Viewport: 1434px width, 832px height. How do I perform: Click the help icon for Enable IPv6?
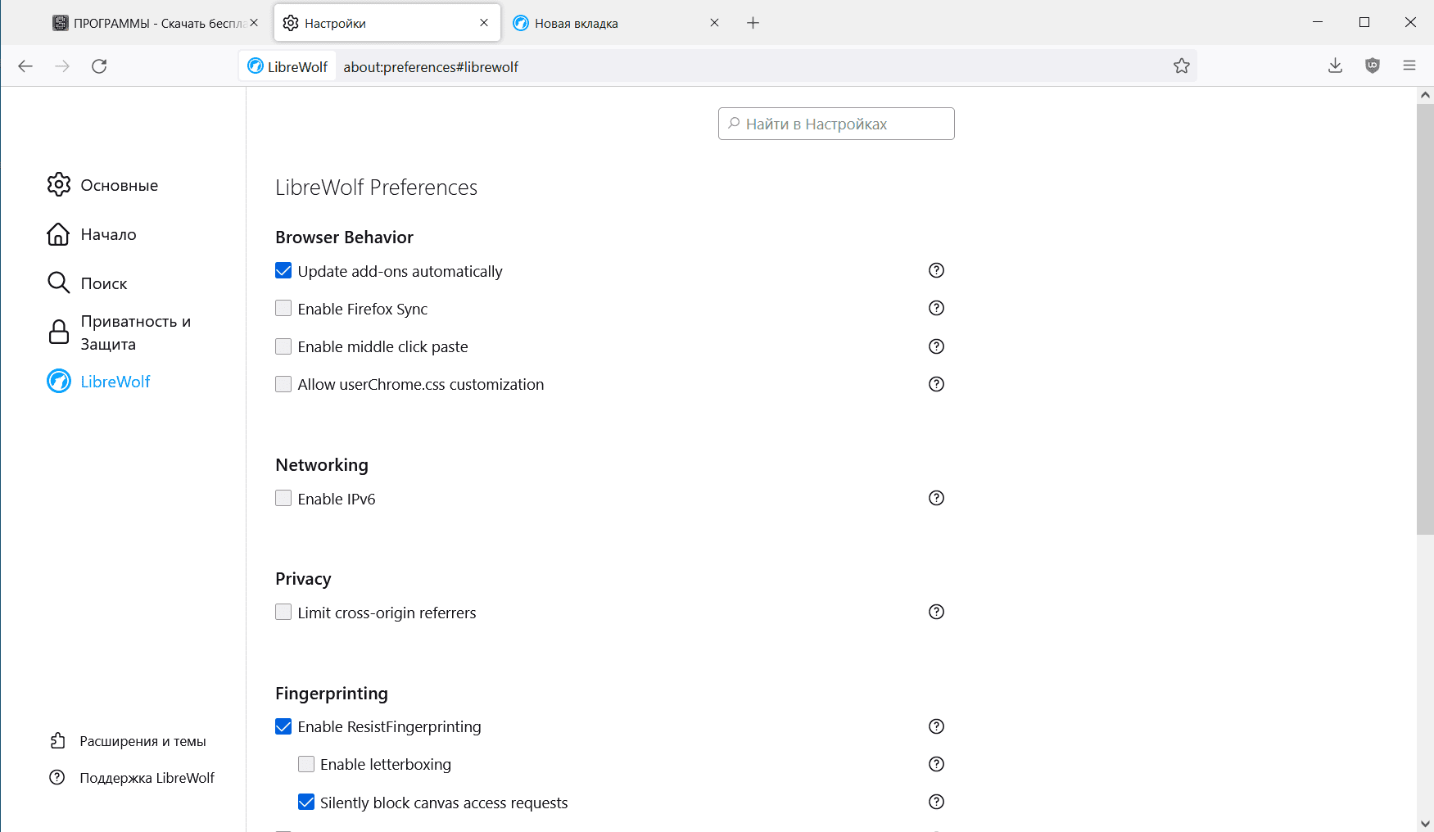pyautogui.click(x=936, y=498)
